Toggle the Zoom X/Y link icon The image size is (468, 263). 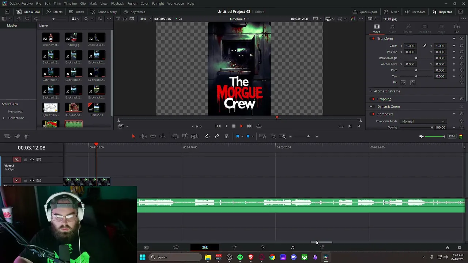coord(425,46)
